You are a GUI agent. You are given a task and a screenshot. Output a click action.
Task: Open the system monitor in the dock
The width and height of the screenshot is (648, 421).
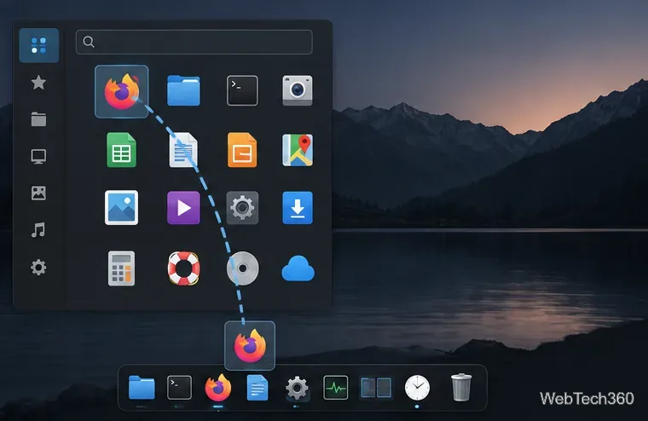pyautogui.click(x=336, y=388)
